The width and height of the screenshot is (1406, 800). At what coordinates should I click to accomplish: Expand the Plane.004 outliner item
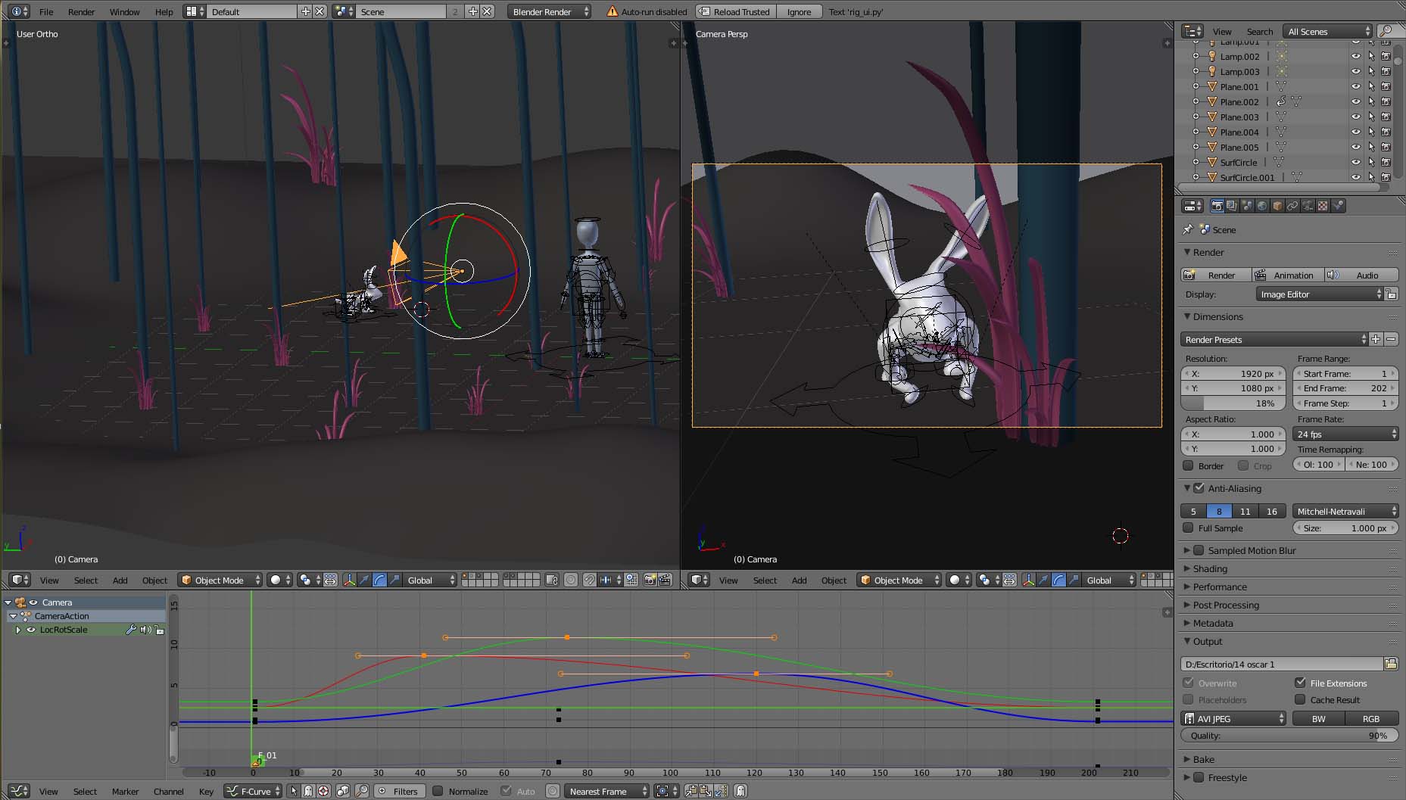click(x=1196, y=132)
